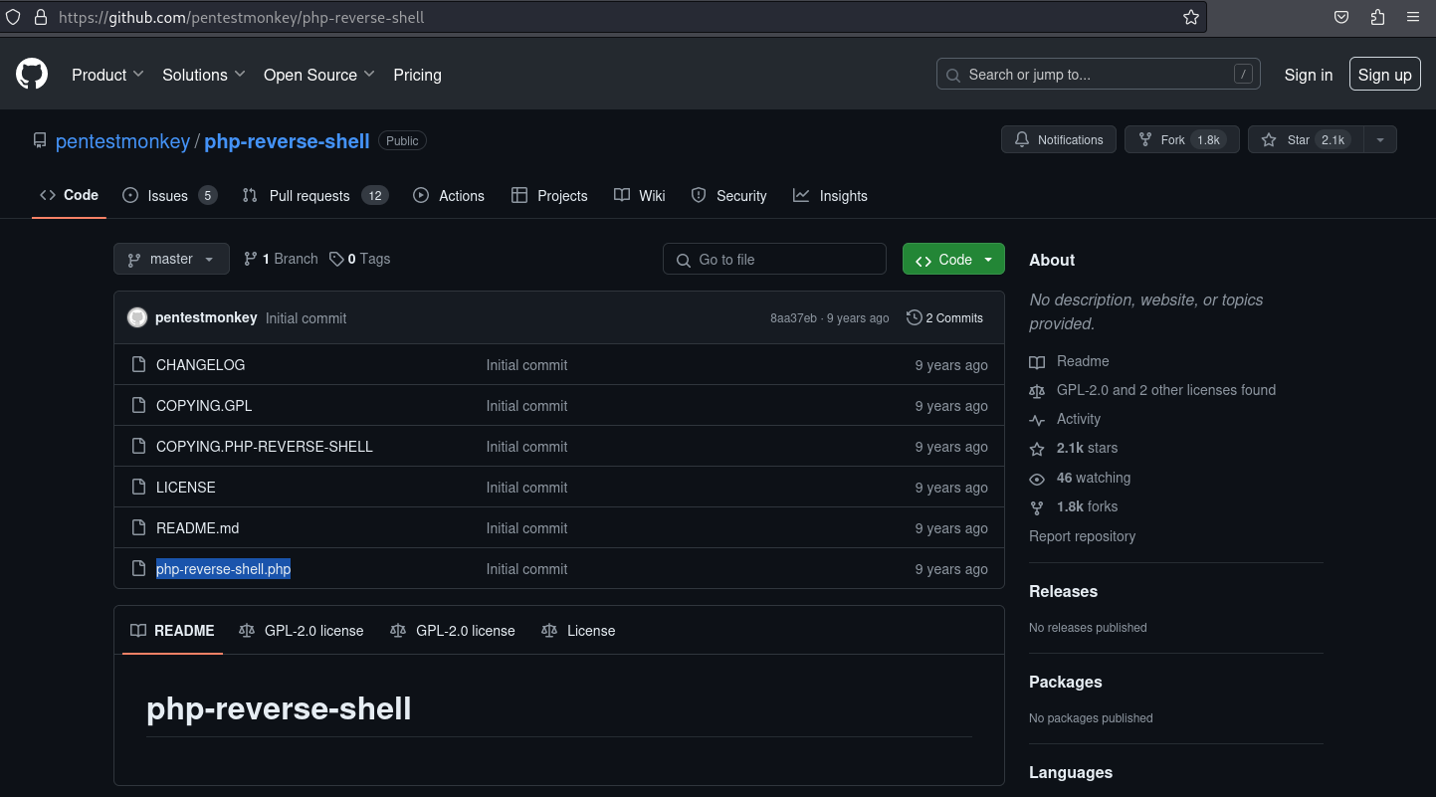Open the Projects tab
1436x797 pixels.
[549, 195]
